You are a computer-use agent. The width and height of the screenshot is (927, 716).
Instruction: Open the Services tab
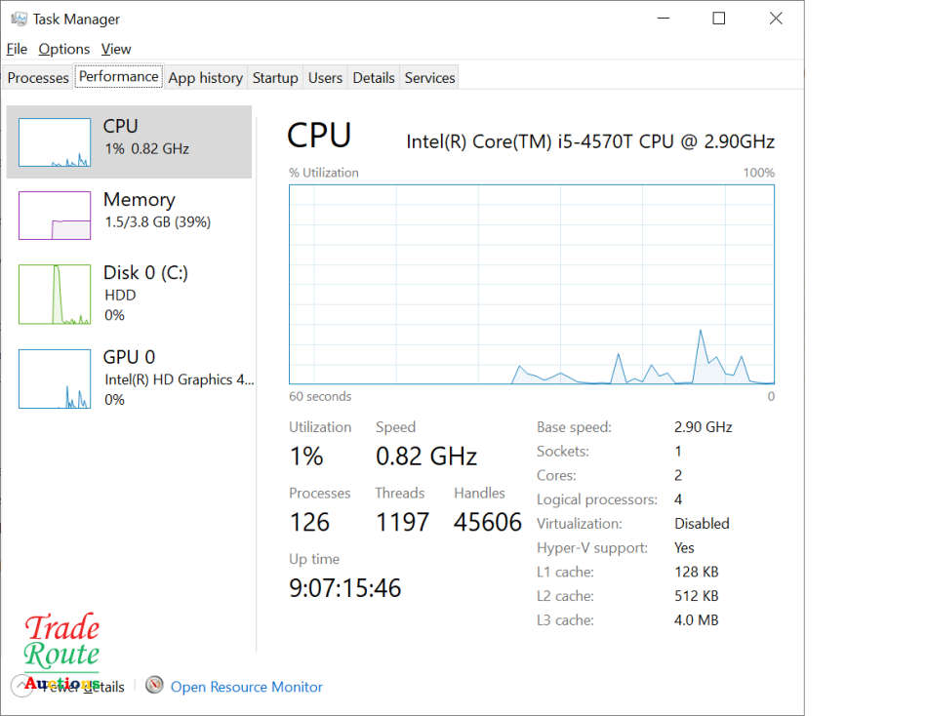click(x=429, y=77)
